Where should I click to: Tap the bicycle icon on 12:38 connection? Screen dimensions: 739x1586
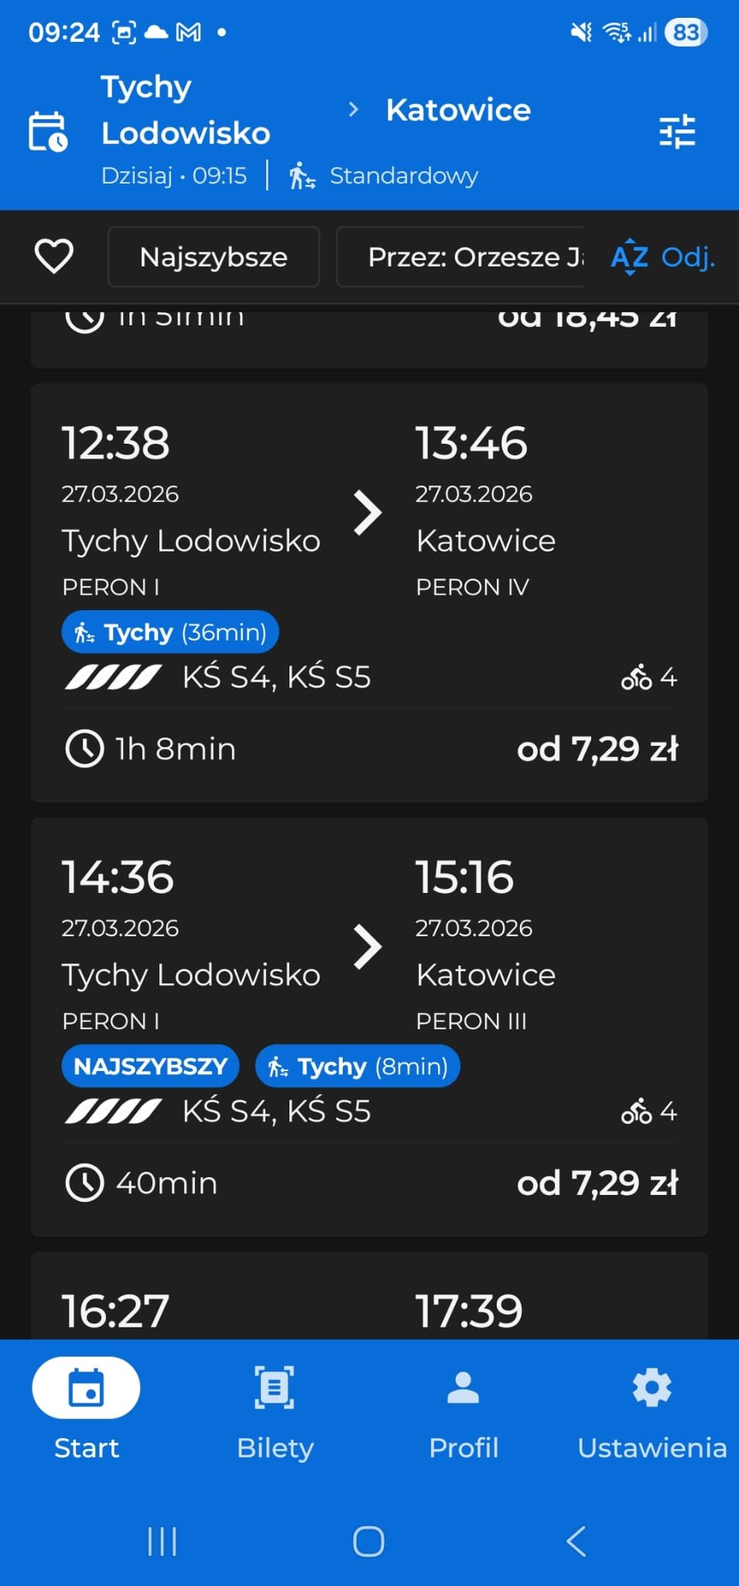click(x=637, y=678)
